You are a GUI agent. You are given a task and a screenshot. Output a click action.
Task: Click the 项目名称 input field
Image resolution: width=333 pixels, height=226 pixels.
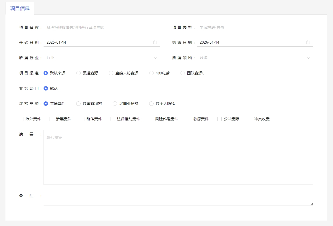pos(102,27)
